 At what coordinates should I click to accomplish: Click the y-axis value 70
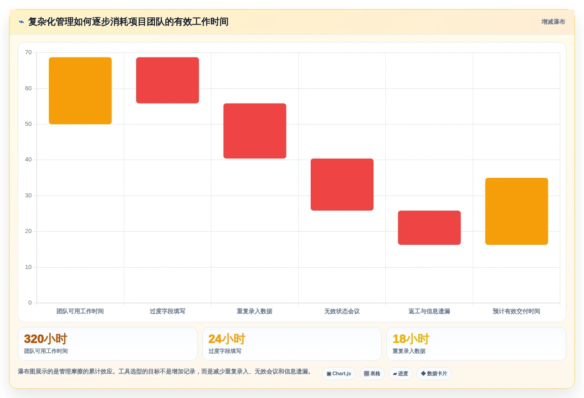(28, 52)
